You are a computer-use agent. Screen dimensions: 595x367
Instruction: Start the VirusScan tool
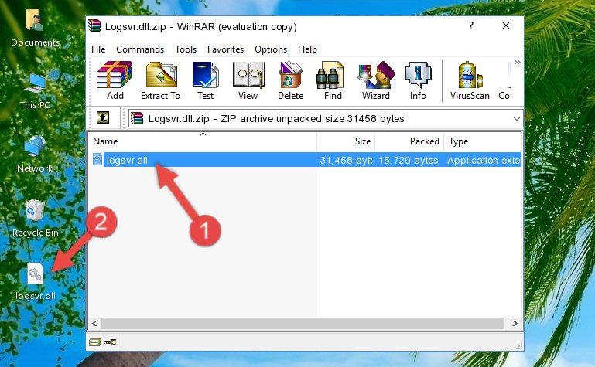tap(470, 80)
